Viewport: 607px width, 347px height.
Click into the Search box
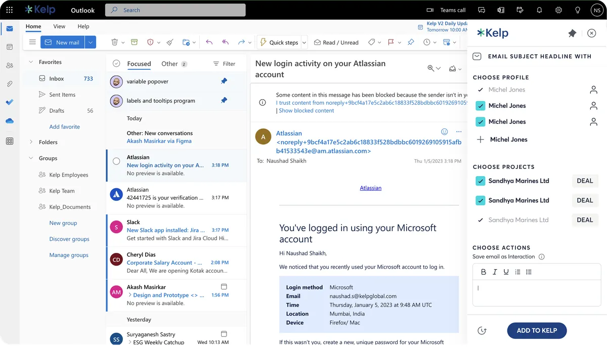tap(175, 10)
